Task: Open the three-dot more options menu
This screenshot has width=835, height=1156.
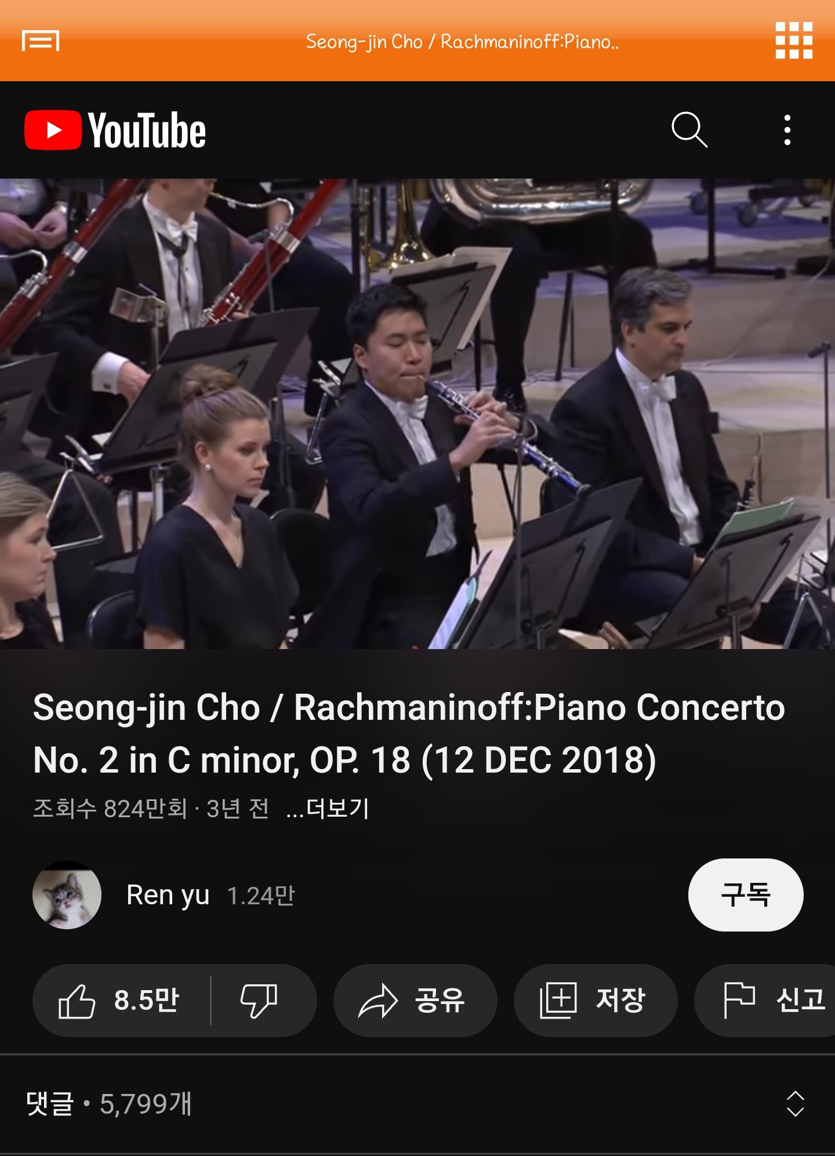Action: click(x=787, y=130)
